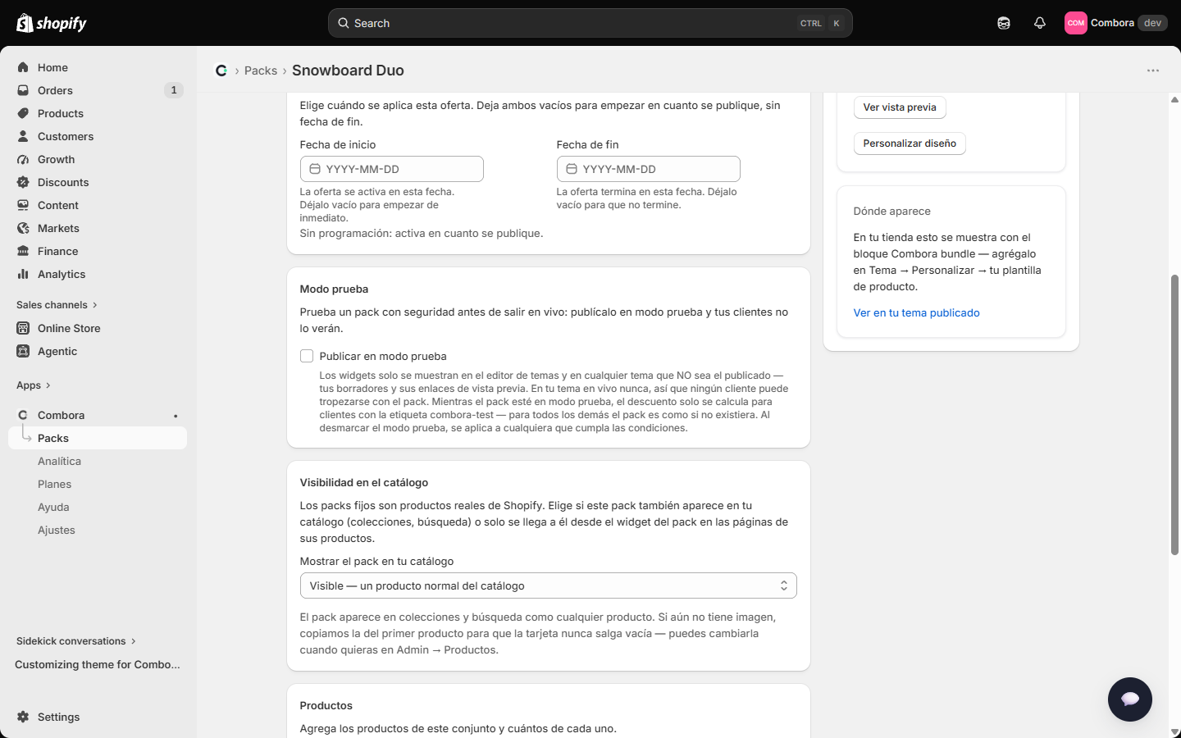
Task: Expand the Apps section
Action: pos(34,385)
